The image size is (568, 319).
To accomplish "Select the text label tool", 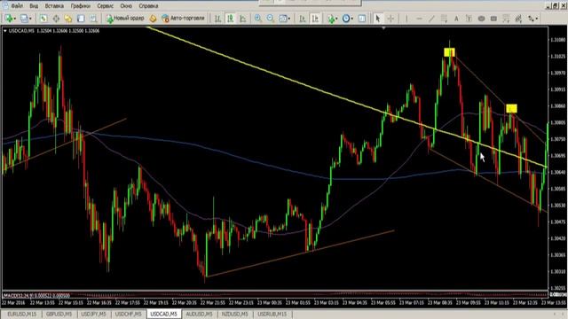I will pos(469,19).
